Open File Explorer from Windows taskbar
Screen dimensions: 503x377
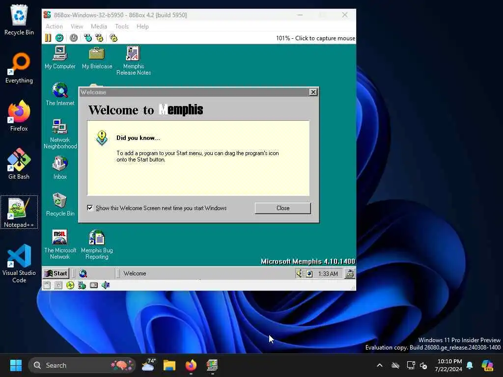point(169,365)
